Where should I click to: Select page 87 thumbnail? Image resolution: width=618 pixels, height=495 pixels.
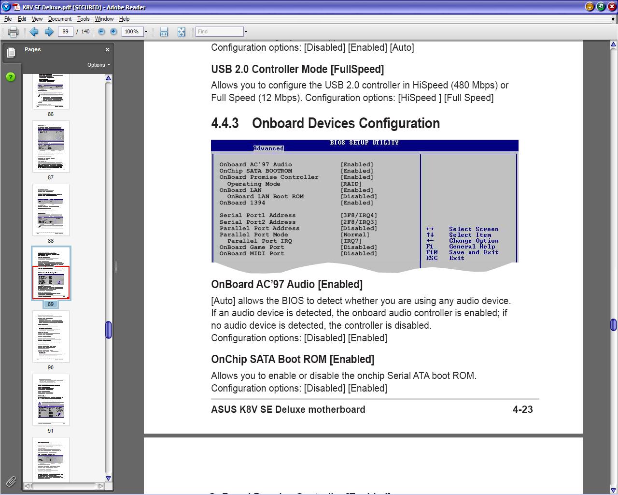[x=51, y=146]
